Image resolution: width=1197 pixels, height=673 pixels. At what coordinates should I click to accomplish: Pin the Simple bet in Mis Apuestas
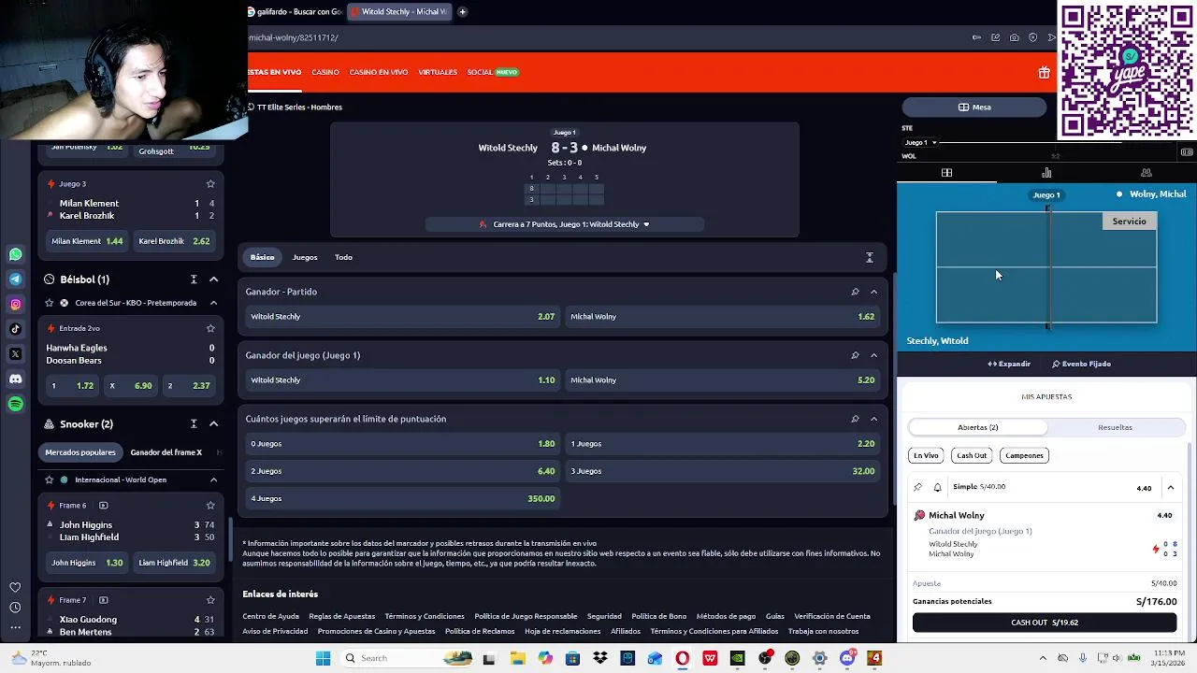tap(917, 487)
